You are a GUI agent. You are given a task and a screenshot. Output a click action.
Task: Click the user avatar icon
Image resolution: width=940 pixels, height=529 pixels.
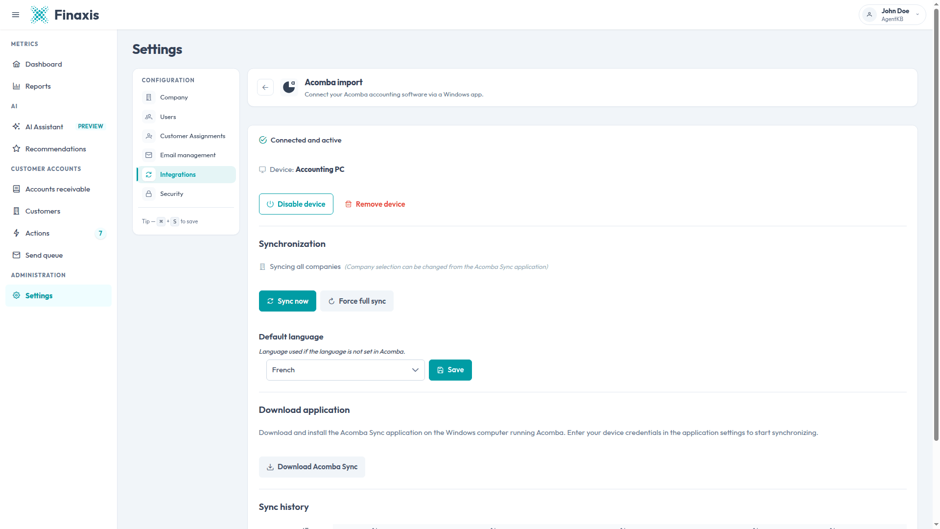tap(869, 15)
